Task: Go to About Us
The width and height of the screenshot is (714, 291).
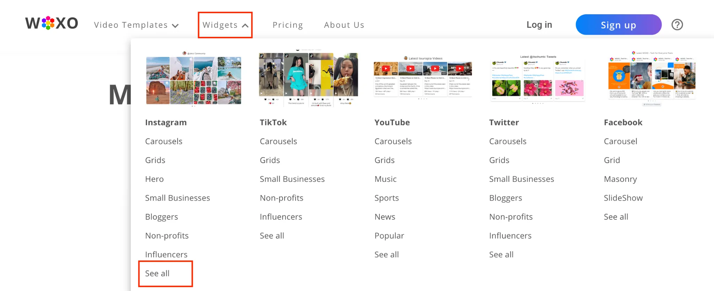Action: [x=344, y=25]
